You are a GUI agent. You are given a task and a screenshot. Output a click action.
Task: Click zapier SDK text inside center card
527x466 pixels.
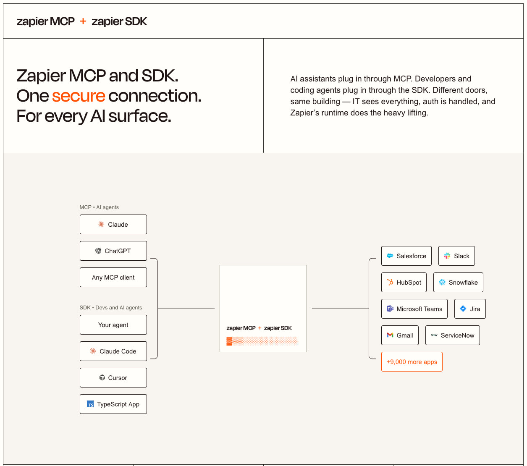tap(278, 328)
